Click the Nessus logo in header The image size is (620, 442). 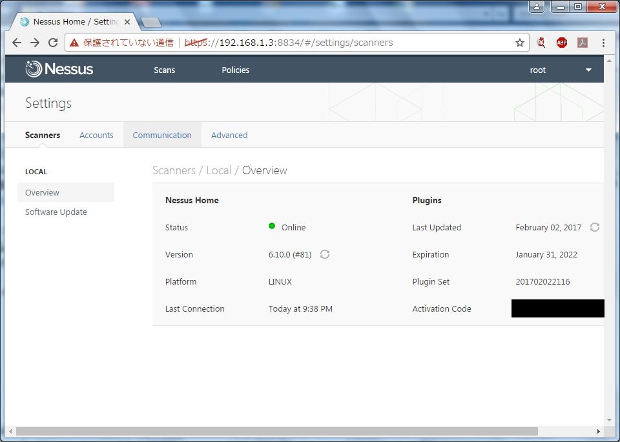point(59,69)
